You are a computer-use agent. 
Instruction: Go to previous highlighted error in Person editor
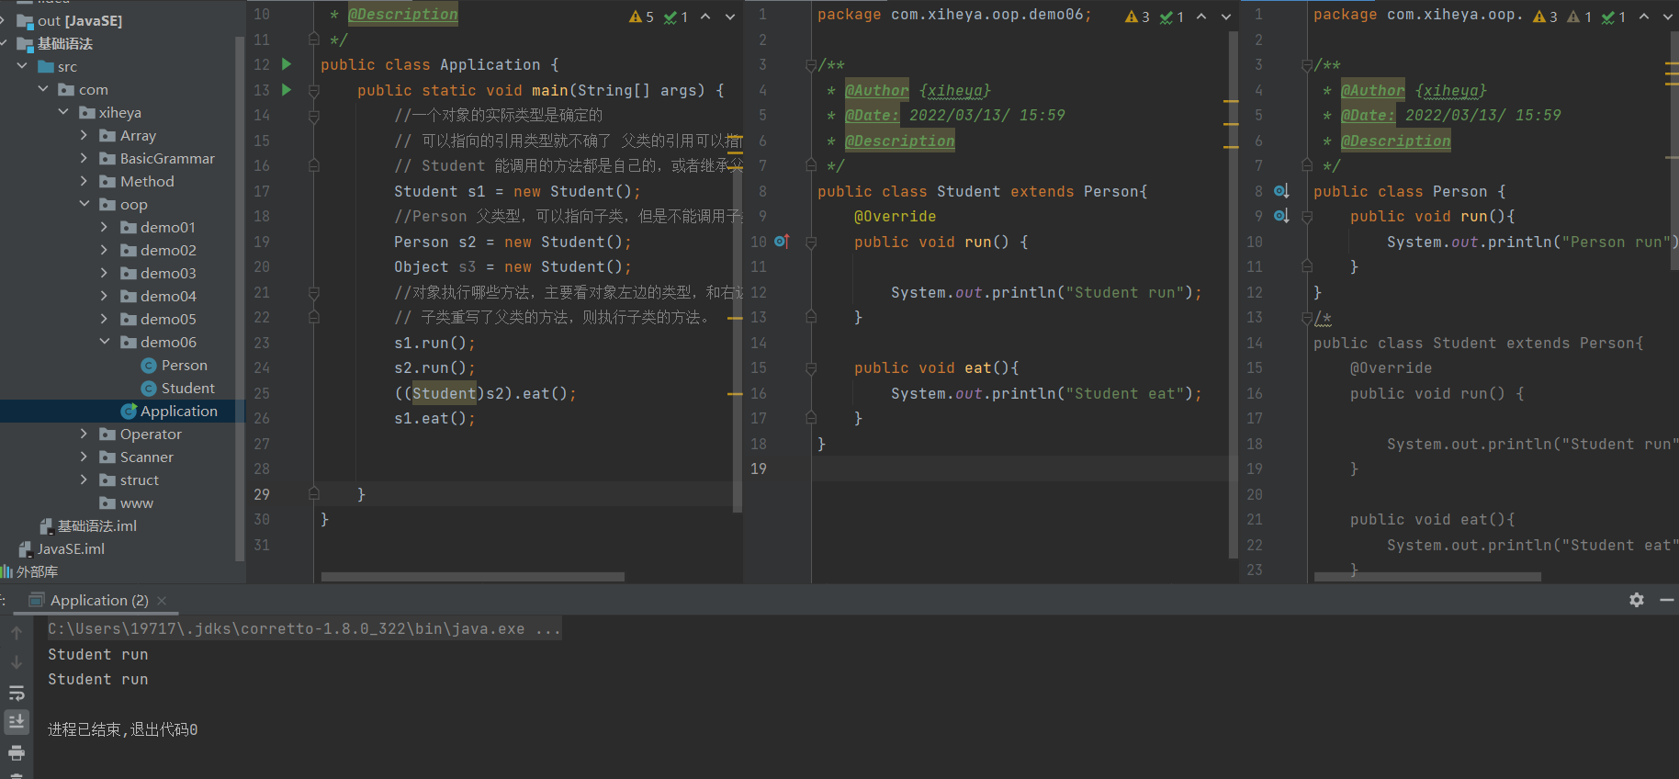pos(1644,17)
